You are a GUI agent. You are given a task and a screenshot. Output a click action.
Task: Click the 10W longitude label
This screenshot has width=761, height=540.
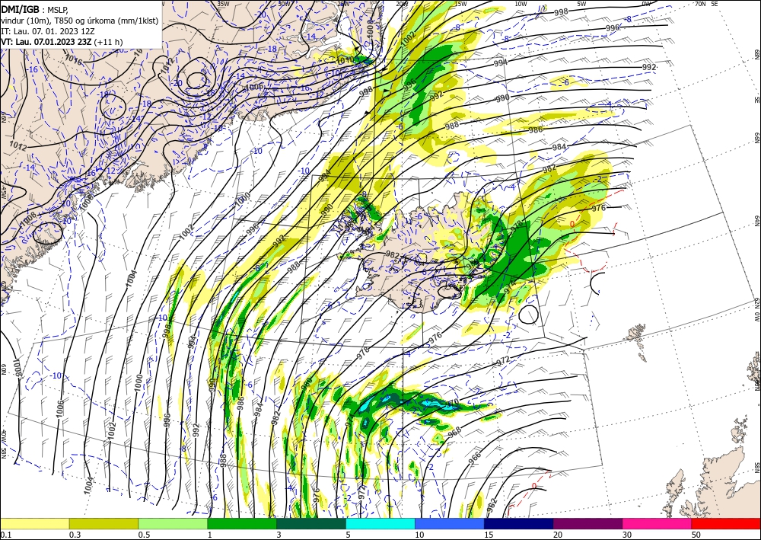coord(521,3)
